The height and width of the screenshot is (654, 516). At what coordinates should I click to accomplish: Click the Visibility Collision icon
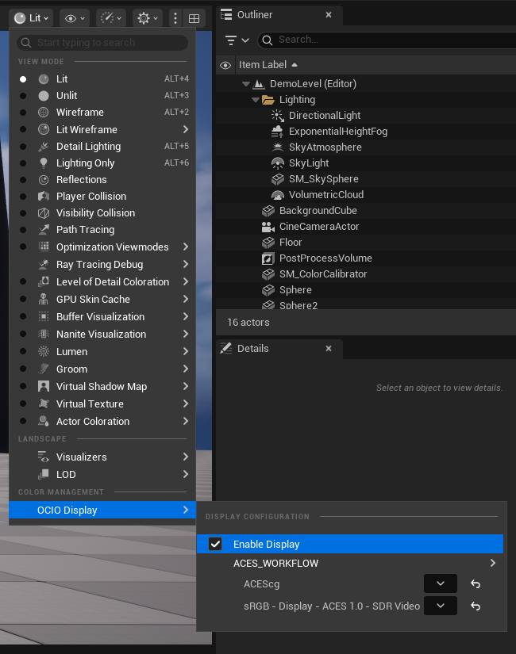point(44,213)
